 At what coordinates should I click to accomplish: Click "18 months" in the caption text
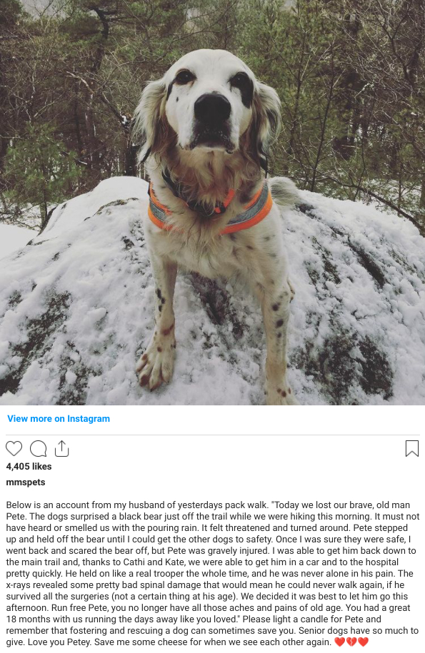coord(28,619)
